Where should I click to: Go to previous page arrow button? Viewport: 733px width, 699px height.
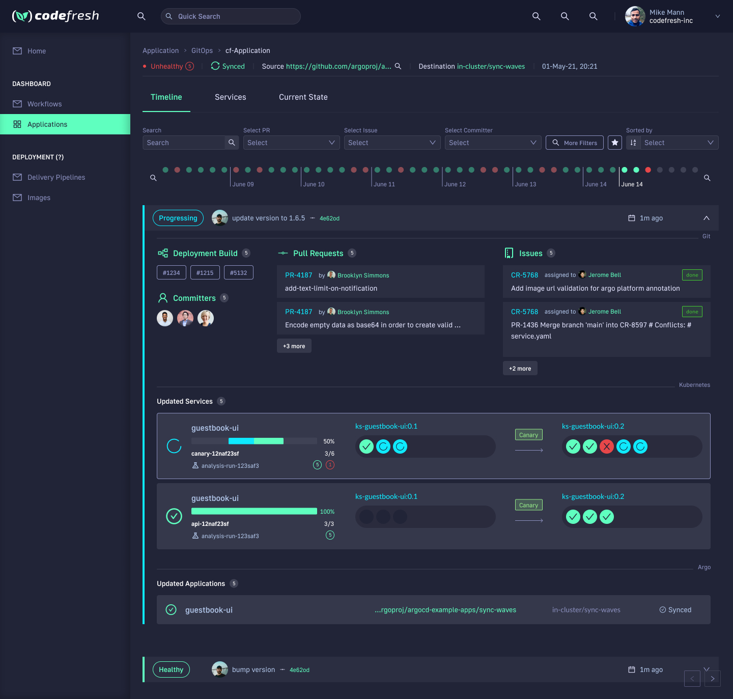[x=692, y=679]
